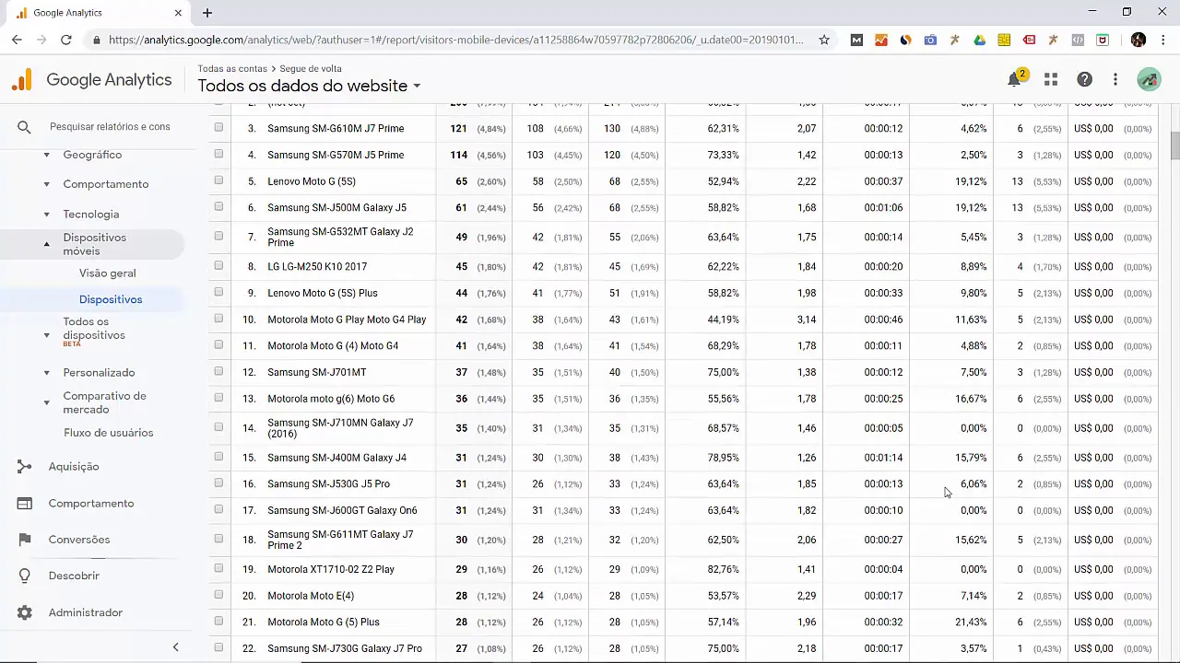1180x663 pixels.
Task: Check the LG LG-M250 K10 2017 row
Action: (218, 266)
